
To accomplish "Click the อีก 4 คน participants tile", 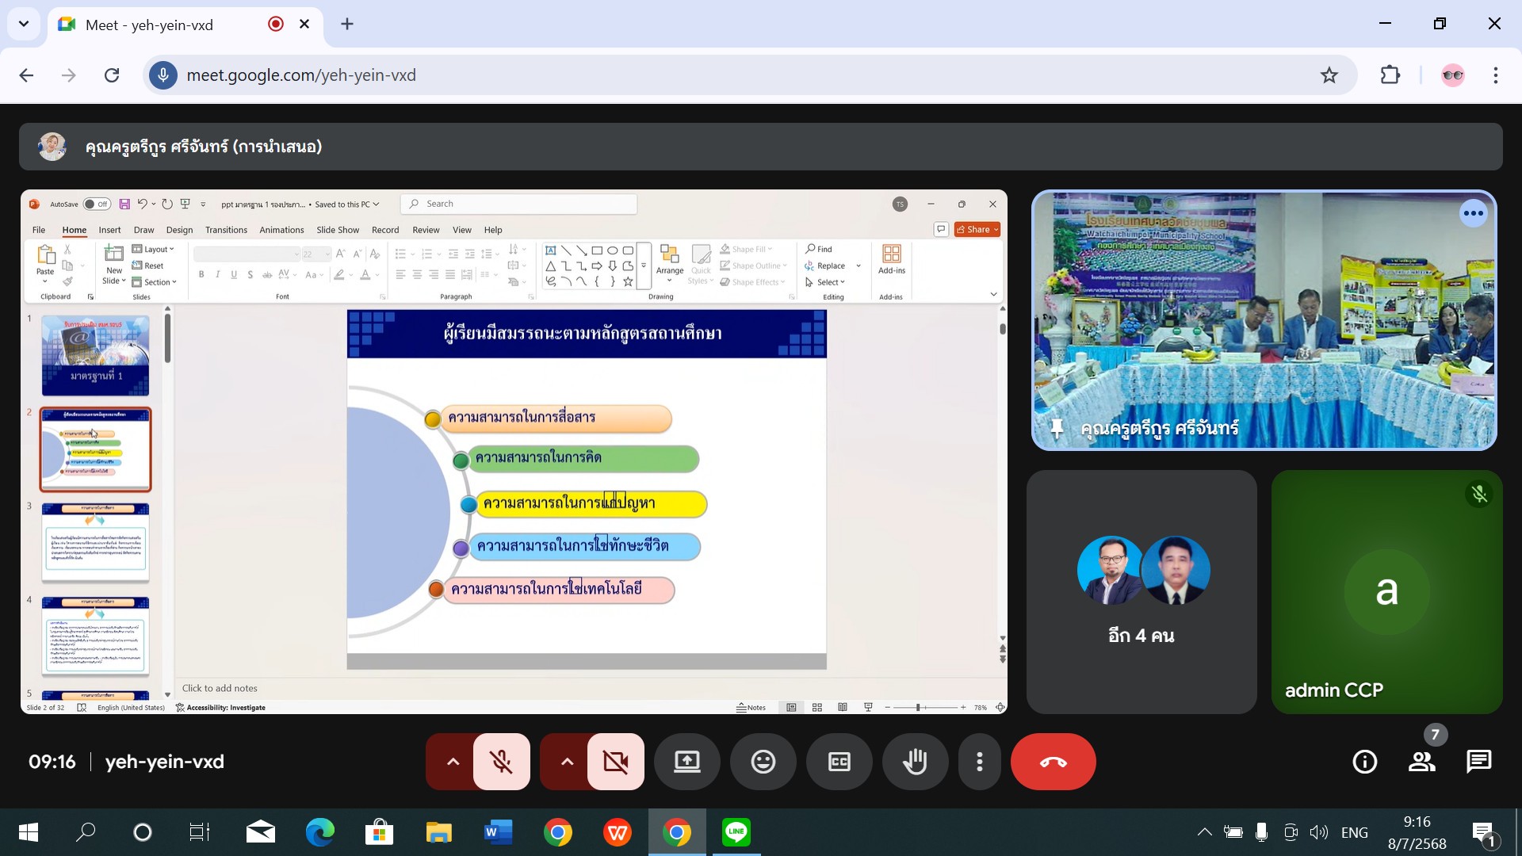I will (x=1141, y=591).
